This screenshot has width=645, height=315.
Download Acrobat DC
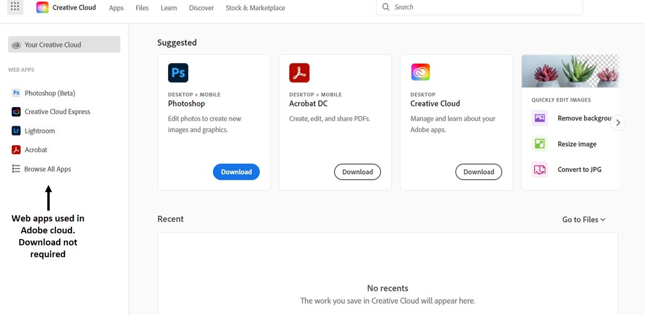click(x=357, y=172)
